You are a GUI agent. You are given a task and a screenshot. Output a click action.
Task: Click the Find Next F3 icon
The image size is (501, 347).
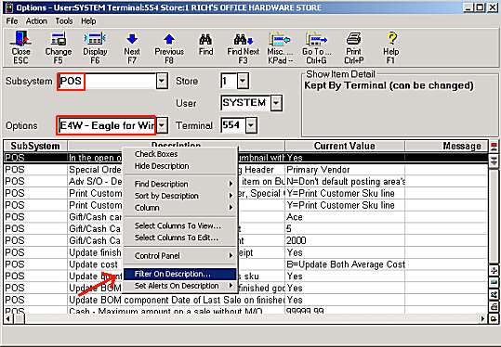pyautogui.click(x=244, y=47)
